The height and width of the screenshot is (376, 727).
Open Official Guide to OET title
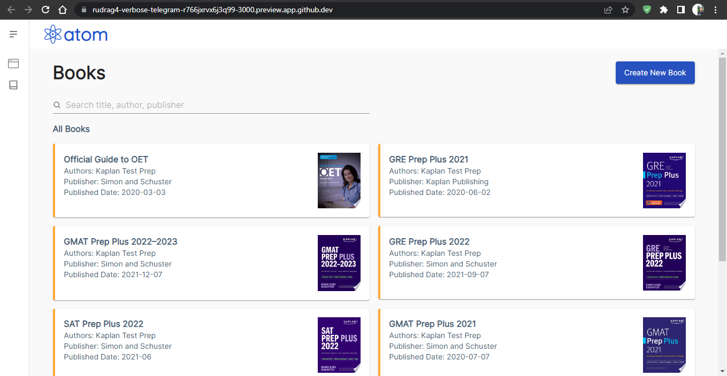[x=106, y=159]
